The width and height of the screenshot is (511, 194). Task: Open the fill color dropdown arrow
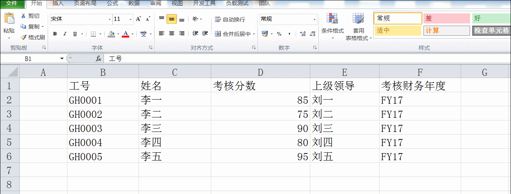118,34
